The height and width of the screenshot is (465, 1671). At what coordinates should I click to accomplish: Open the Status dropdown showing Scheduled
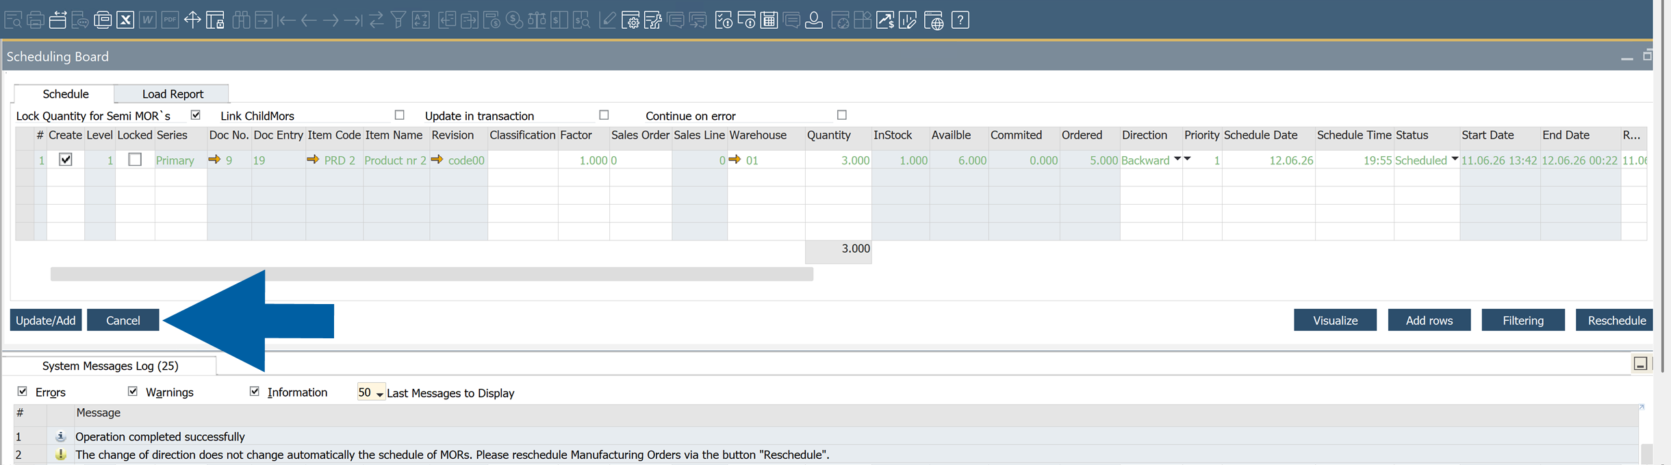click(x=1455, y=159)
